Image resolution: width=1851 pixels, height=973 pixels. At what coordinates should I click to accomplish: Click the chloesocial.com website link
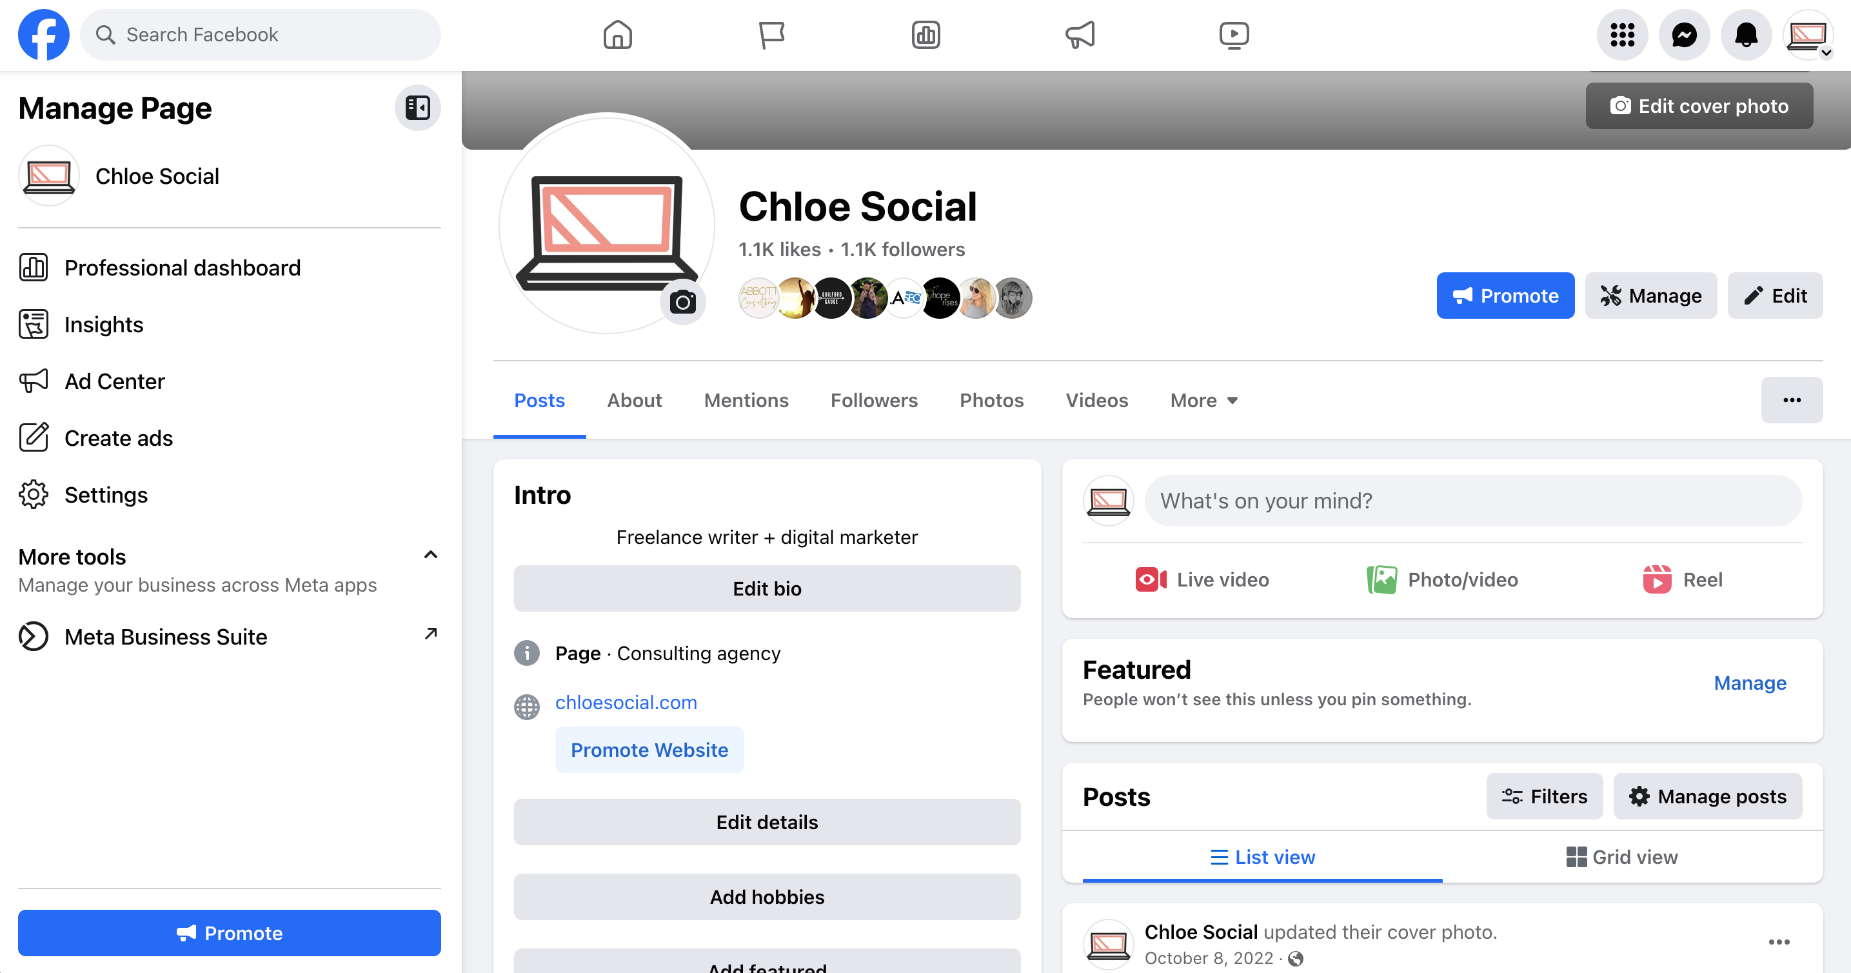pyautogui.click(x=627, y=702)
